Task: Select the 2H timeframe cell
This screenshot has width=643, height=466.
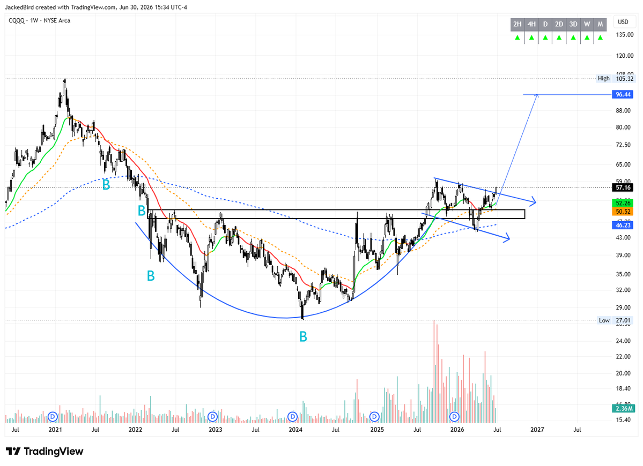Action: [x=518, y=24]
